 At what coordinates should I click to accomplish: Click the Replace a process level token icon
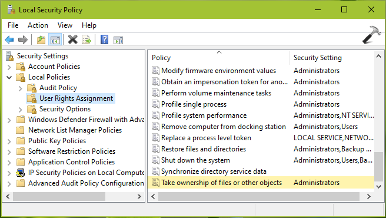coord(155,138)
